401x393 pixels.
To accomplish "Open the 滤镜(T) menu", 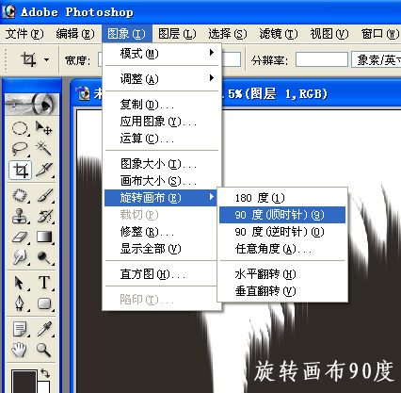I will (x=279, y=34).
